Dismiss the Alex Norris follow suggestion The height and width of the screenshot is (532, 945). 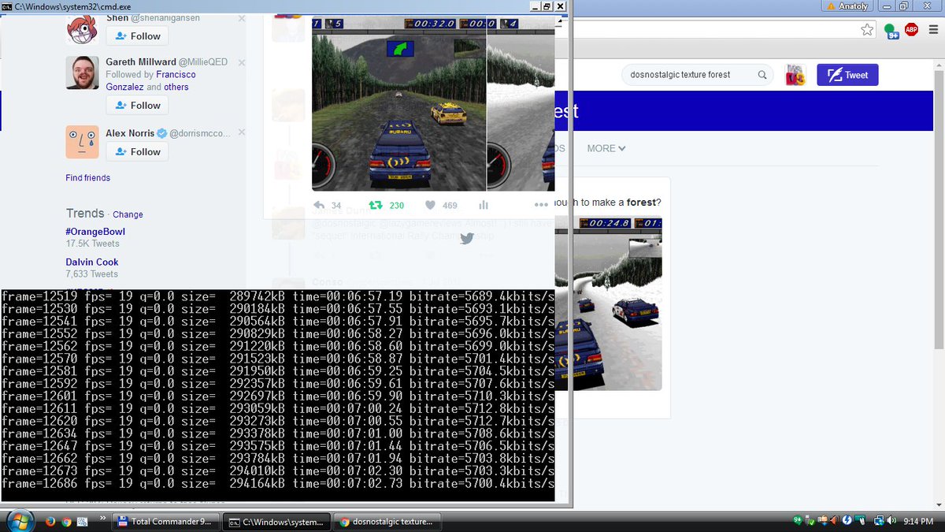coord(241,133)
